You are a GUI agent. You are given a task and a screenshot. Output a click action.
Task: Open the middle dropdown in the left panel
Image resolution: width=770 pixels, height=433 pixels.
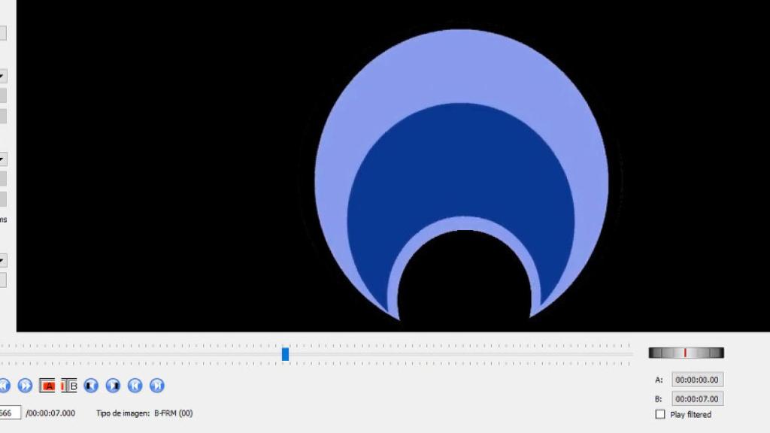(x=4, y=159)
